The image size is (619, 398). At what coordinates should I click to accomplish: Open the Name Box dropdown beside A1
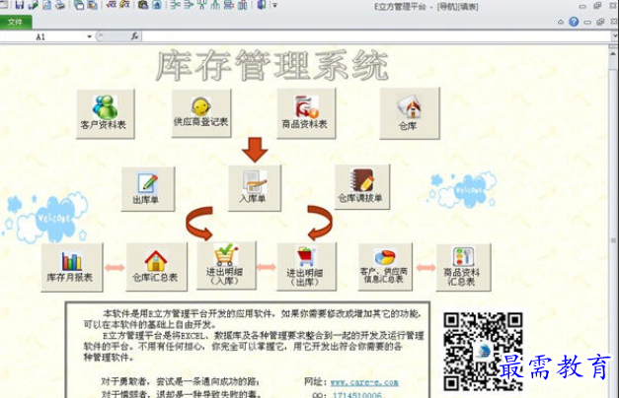tap(89, 36)
